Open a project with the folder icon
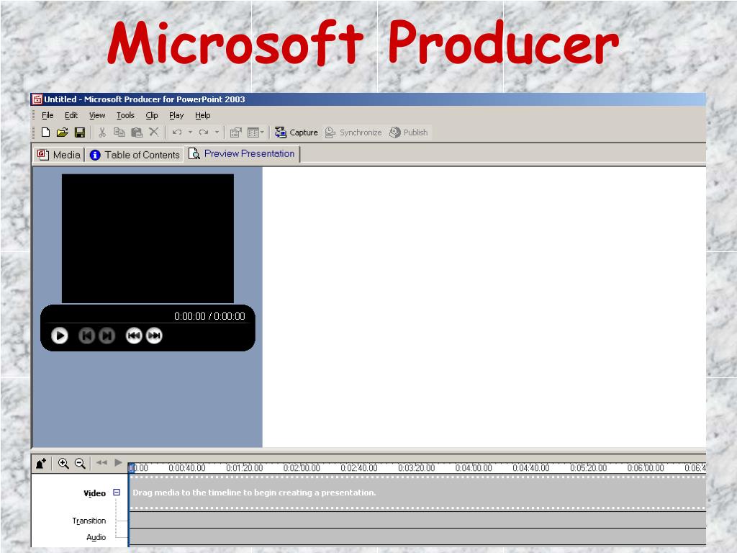Image resolution: width=737 pixels, height=553 pixels. (x=62, y=132)
